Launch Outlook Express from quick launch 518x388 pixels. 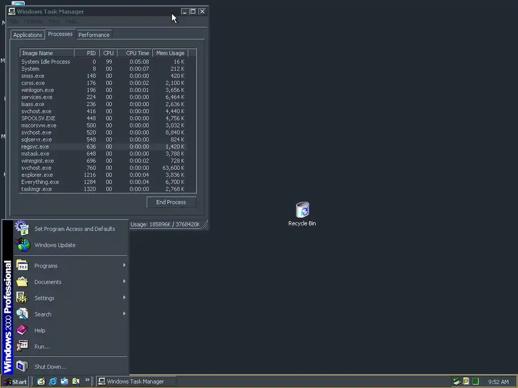[64, 381]
